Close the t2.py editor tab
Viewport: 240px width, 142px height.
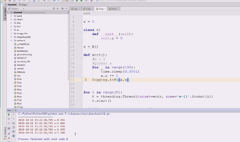pyautogui.click(x=105, y=9)
